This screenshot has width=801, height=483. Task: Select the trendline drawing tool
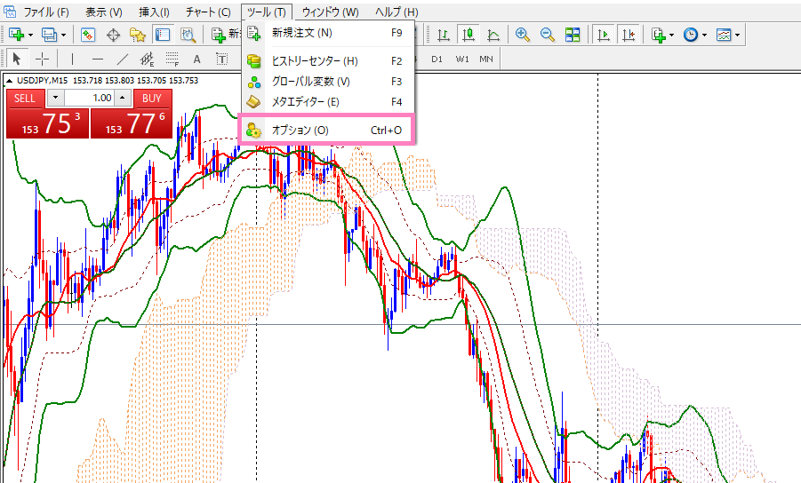coord(122,59)
